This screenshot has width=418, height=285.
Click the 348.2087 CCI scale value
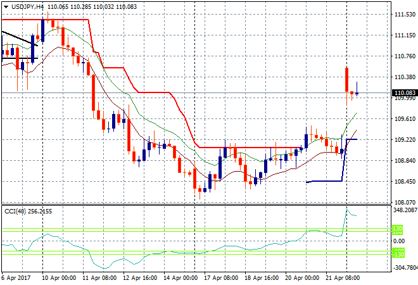point(405,210)
